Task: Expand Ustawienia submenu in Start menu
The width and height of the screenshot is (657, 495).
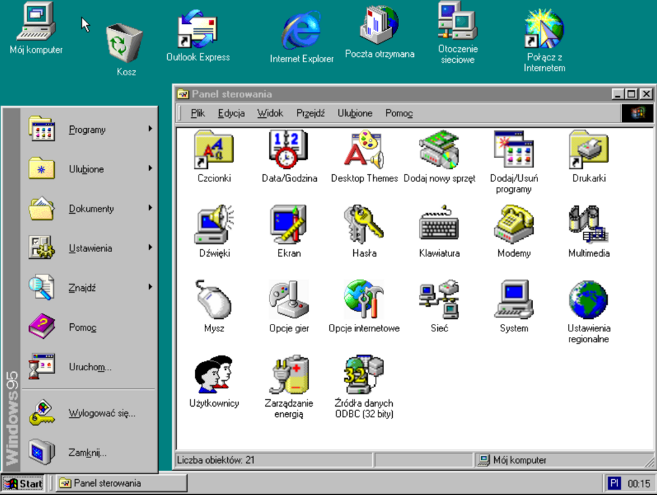Action: 90,248
